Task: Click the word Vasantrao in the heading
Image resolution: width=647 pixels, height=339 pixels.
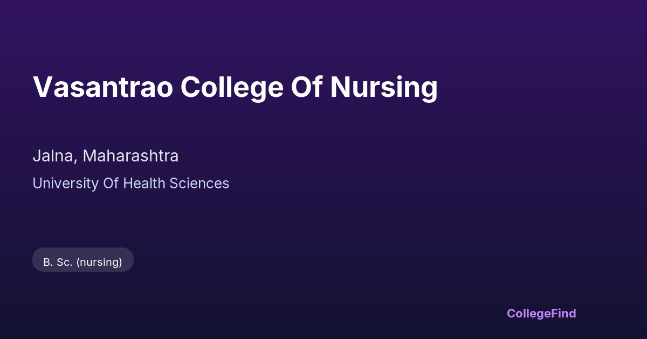Action: (x=102, y=87)
